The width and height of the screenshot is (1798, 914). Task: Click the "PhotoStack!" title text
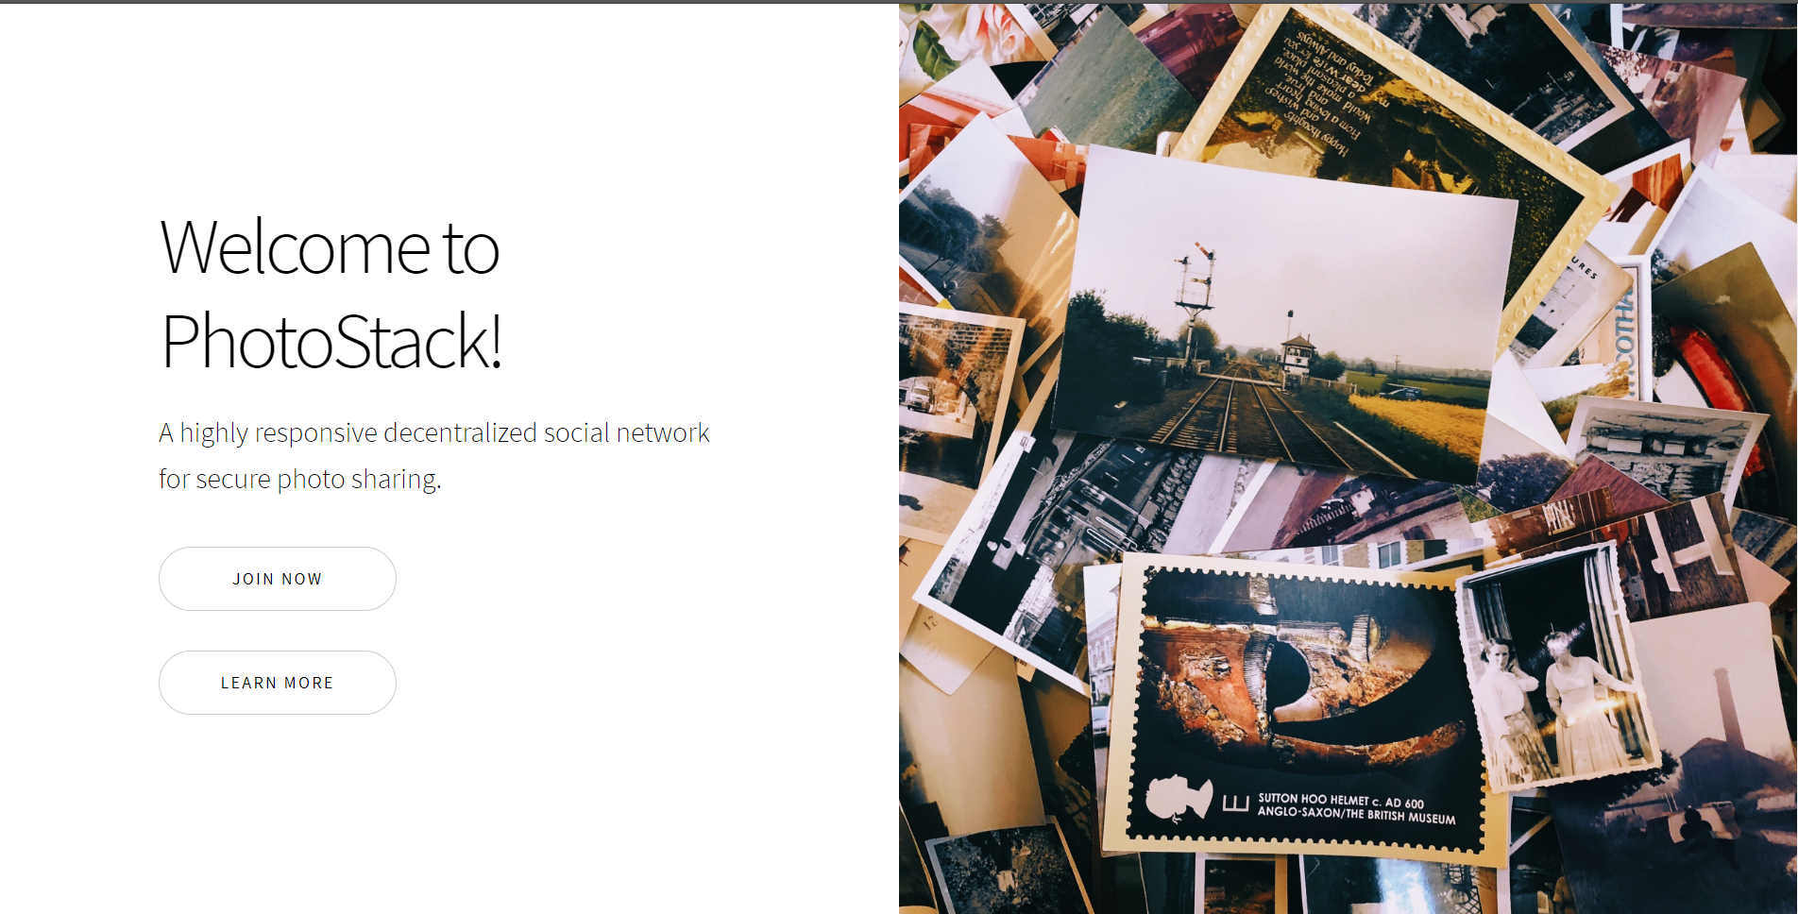[x=331, y=341]
